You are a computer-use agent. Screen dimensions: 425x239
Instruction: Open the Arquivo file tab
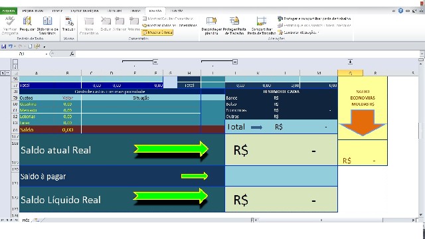click(9, 11)
